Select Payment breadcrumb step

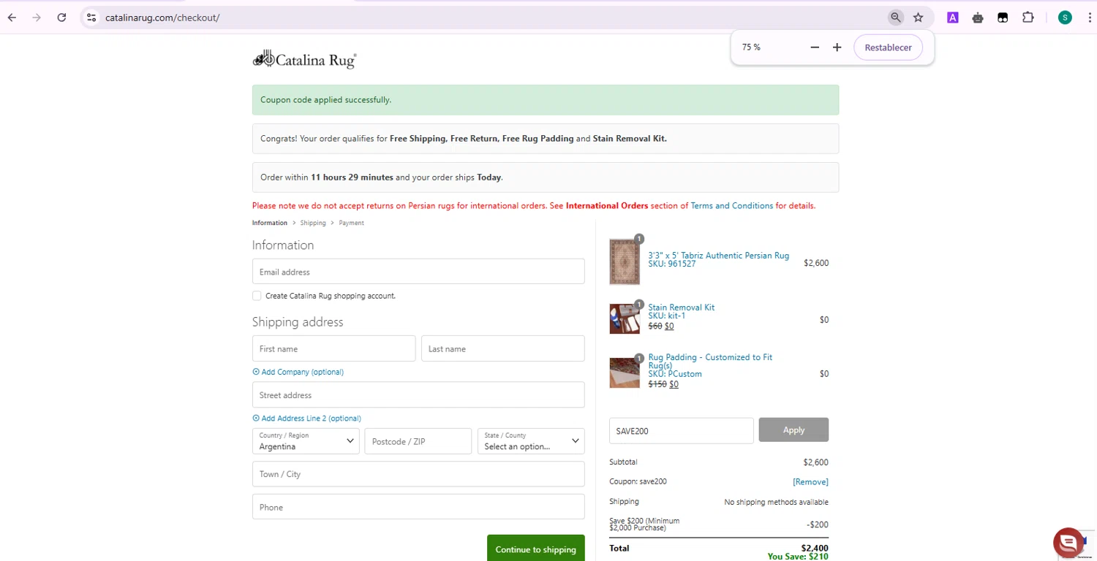(351, 223)
